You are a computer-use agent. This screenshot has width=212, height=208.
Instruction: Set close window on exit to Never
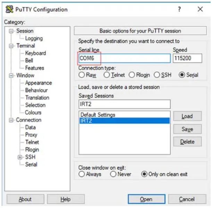pos(113,174)
